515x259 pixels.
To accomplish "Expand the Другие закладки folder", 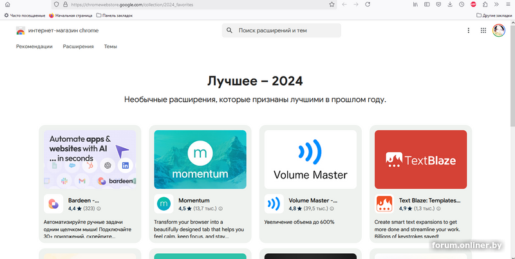I will [x=494, y=15].
